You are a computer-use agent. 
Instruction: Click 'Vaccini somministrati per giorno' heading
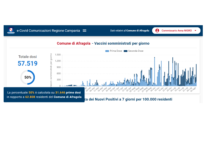tap(122, 43)
